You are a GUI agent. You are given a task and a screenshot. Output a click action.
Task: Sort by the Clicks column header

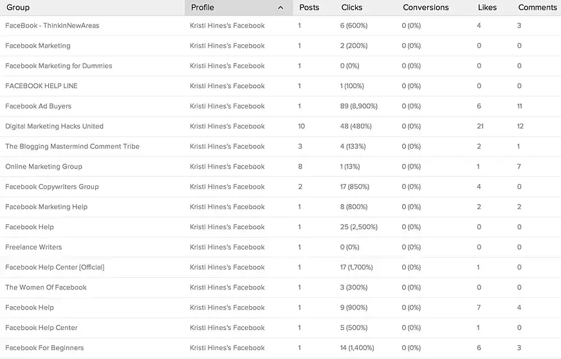[x=352, y=8]
